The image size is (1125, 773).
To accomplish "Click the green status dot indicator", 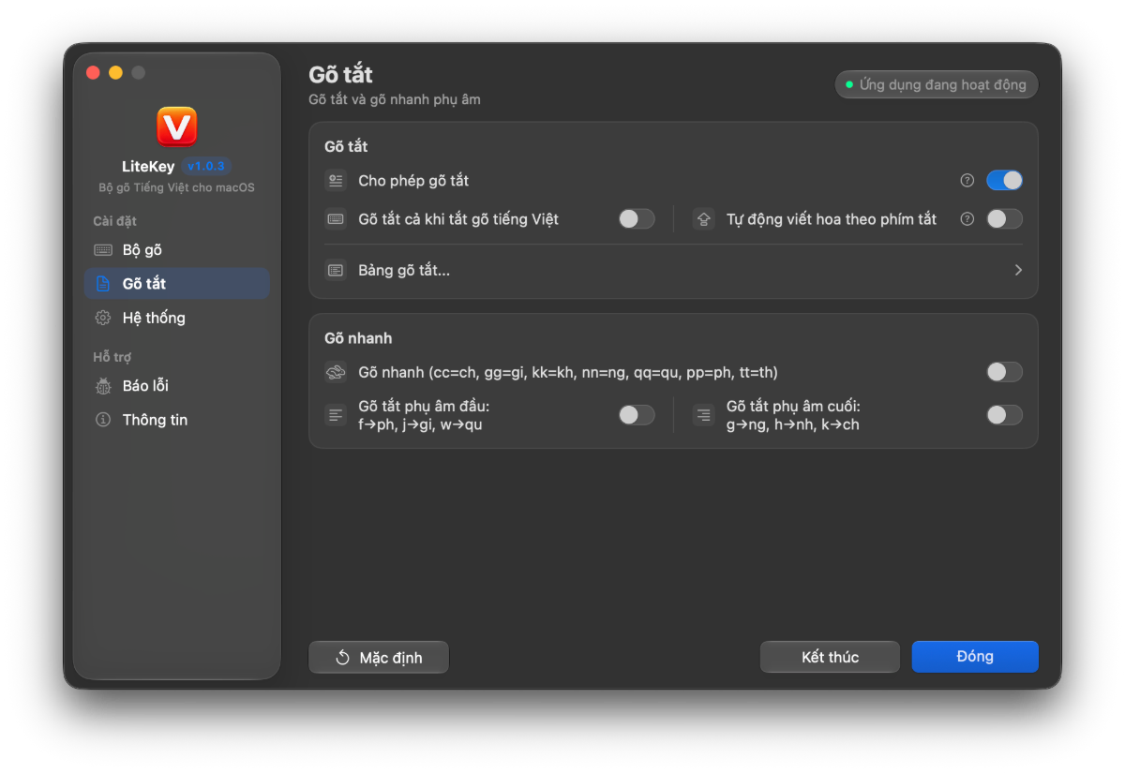I will click(x=849, y=84).
